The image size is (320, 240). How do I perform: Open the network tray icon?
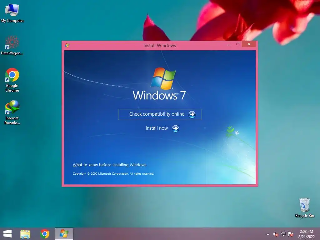click(283, 234)
